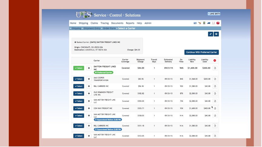Select Con Way Freight carrier

[x=79, y=108]
